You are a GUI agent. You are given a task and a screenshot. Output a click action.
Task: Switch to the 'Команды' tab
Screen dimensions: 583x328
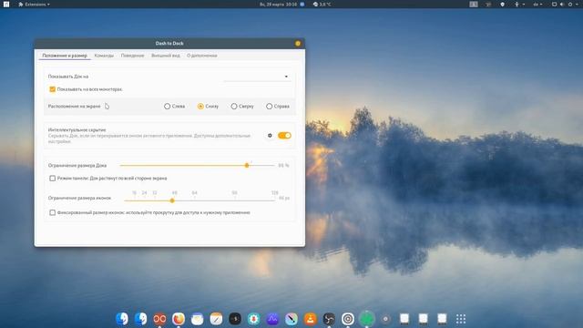coord(104,56)
